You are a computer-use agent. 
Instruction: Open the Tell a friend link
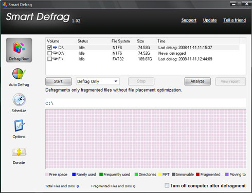pyautogui.click(x=235, y=20)
